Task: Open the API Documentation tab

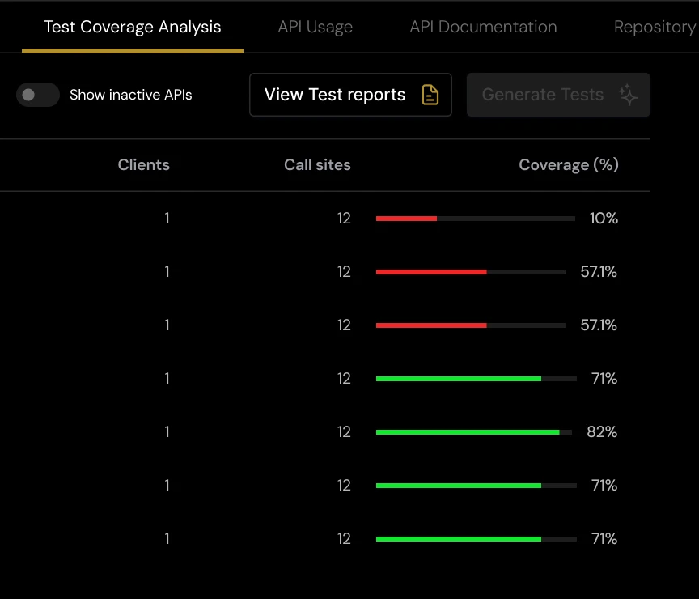Action: (483, 27)
